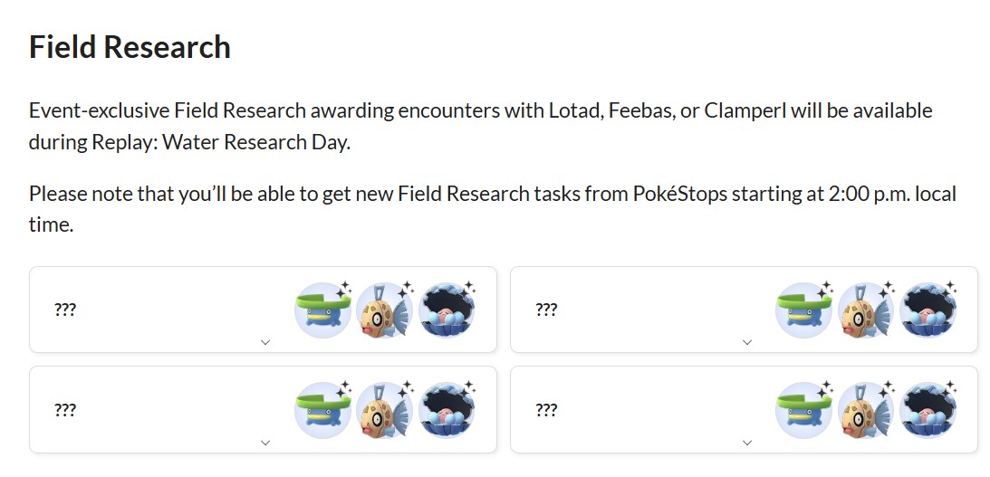
Task: Select the Clamperl icon in the top-right card
Action: [x=928, y=310]
